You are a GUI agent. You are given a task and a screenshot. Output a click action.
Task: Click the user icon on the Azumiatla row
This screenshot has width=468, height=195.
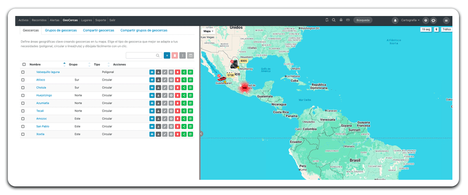tap(158, 103)
